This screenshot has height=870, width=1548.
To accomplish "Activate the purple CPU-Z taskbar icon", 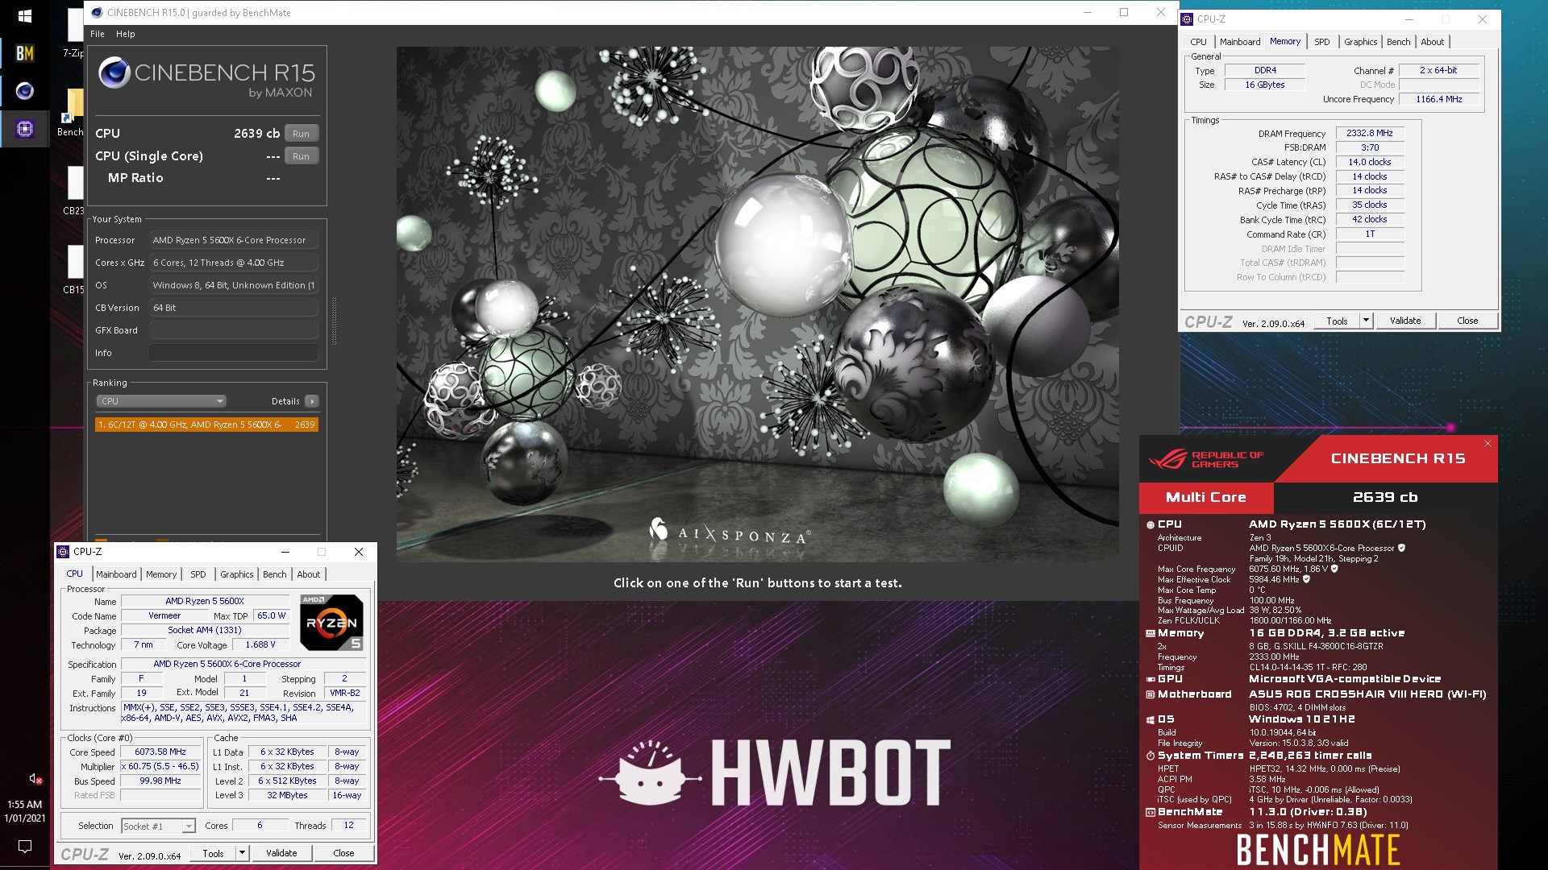I will [x=25, y=129].
